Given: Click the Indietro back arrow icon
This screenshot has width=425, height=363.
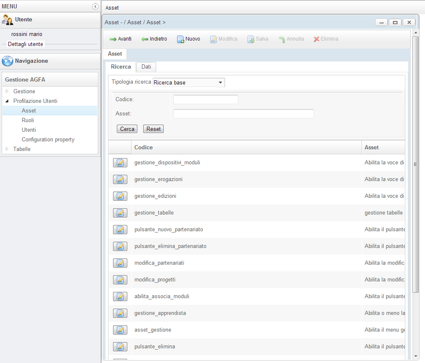Looking at the screenshot, I should click(145, 39).
